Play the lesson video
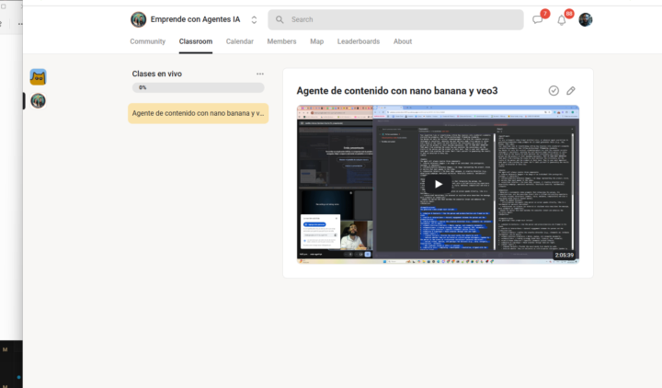Image resolution: width=662 pixels, height=388 pixels. point(438,184)
